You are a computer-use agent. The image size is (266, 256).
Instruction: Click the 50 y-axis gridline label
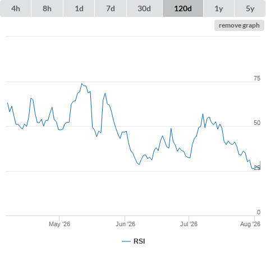click(x=257, y=123)
